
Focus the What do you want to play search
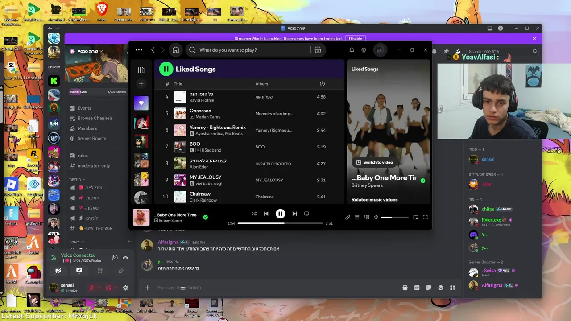pos(248,50)
